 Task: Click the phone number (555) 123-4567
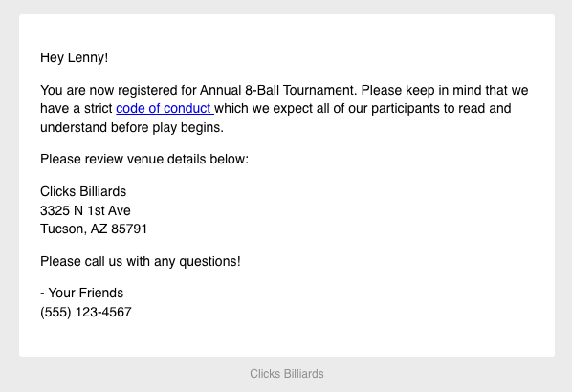pyautogui.click(x=86, y=312)
